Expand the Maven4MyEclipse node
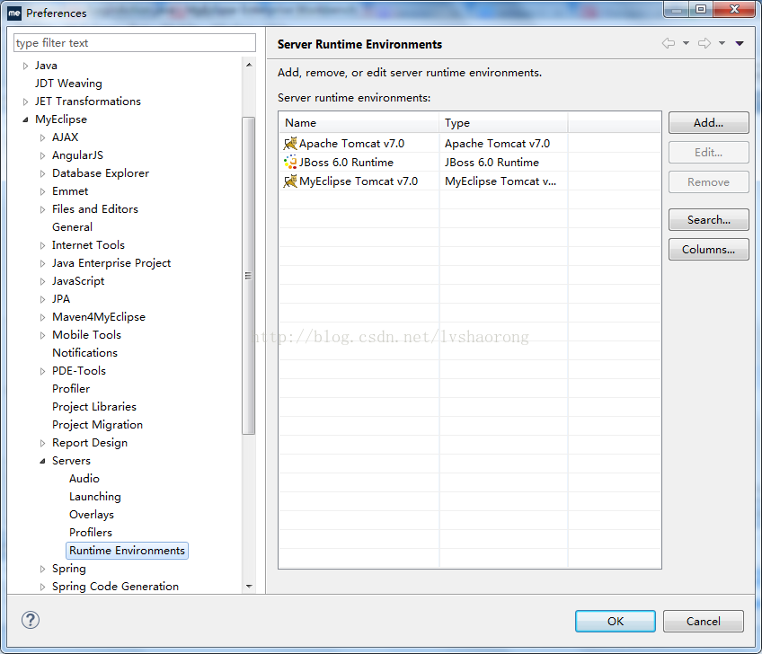Viewport: 762px width, 654px height. point(43,317)
